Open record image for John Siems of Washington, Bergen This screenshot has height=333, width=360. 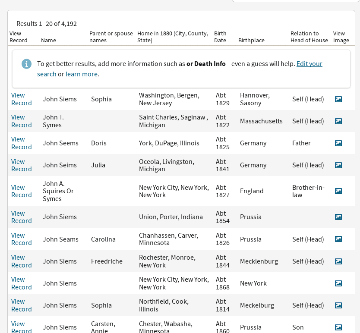coord(338,99)
